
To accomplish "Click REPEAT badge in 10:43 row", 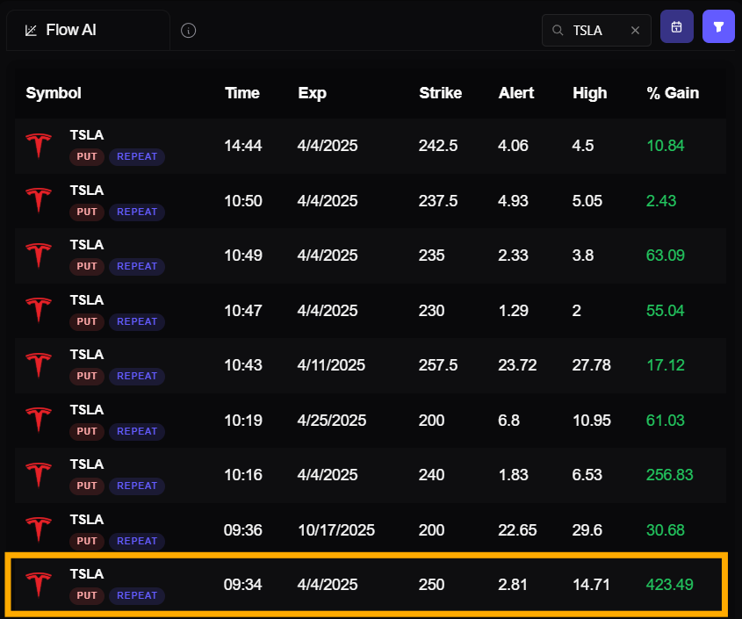I will pos(137,376).
